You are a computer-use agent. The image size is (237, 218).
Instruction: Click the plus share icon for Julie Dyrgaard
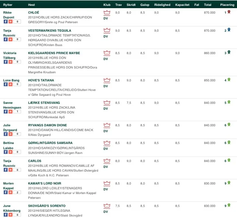coord(10,134)
